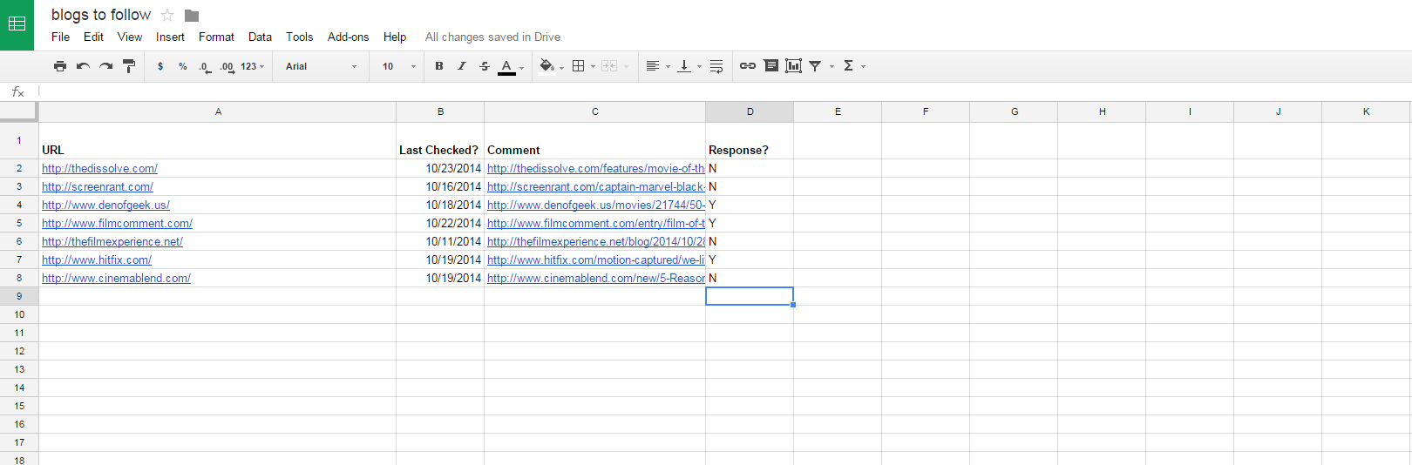The width and height of the screenshot is (1412, 465).
Task: Open the www.cinemablend.com link in column A
Action: 116,278
